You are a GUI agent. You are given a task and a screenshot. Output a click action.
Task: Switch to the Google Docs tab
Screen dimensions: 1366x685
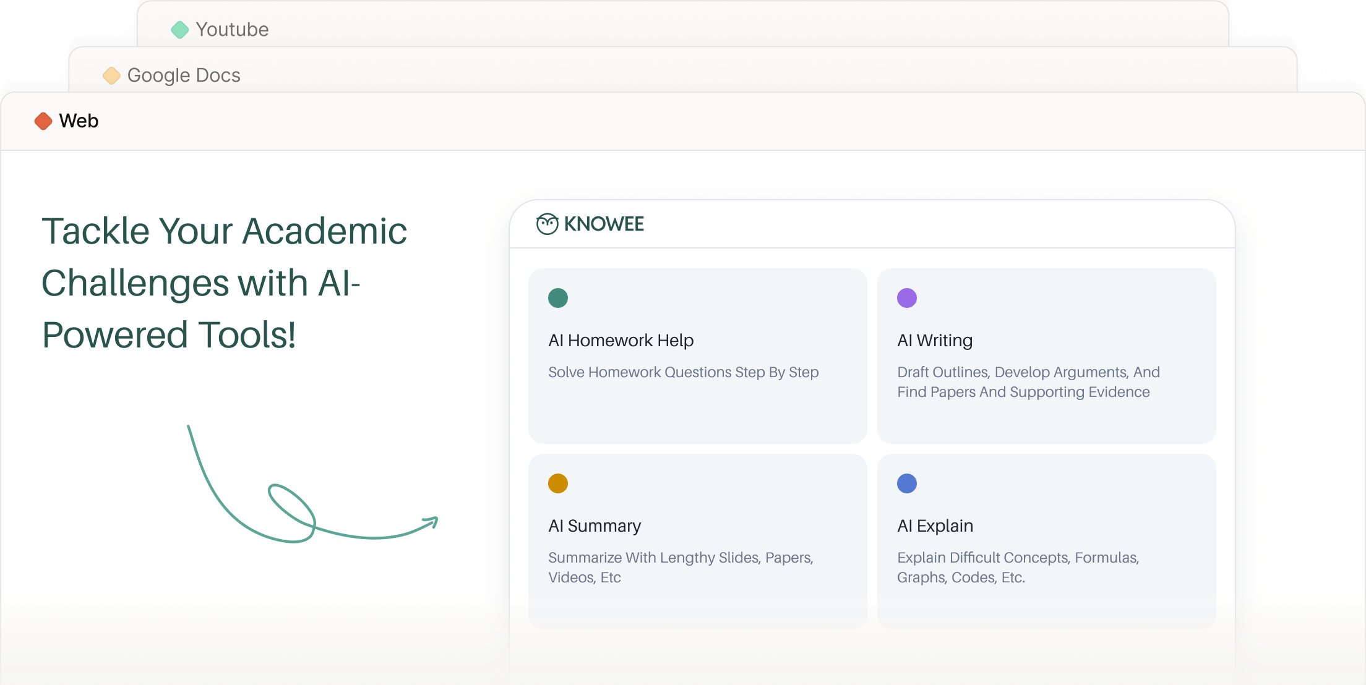point(184,75)
